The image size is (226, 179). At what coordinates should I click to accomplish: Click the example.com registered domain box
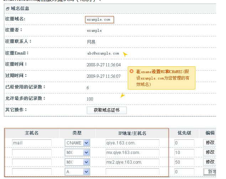[x=99, y=20]
